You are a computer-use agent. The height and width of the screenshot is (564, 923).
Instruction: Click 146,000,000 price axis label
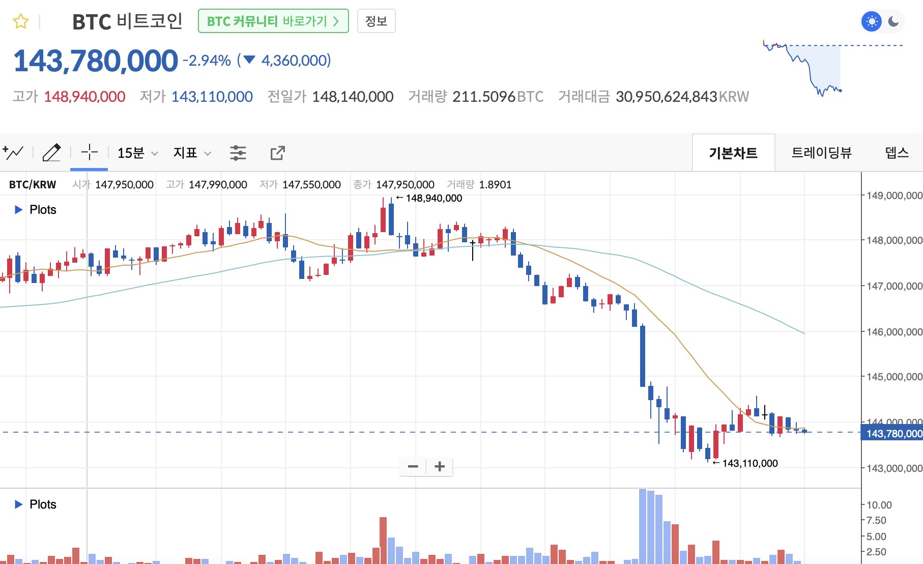894,332
